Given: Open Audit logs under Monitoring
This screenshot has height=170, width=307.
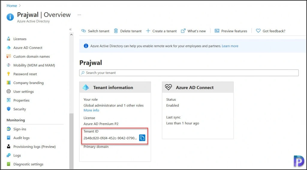Looking at the screenshot, I should (x=21, y=138).
